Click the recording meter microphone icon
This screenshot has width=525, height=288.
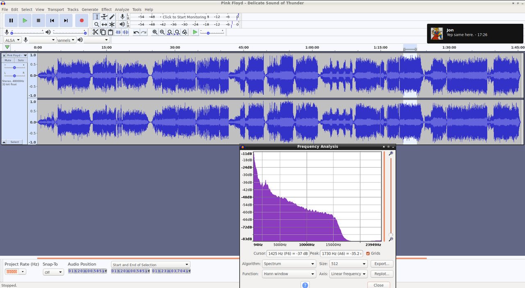122,17
